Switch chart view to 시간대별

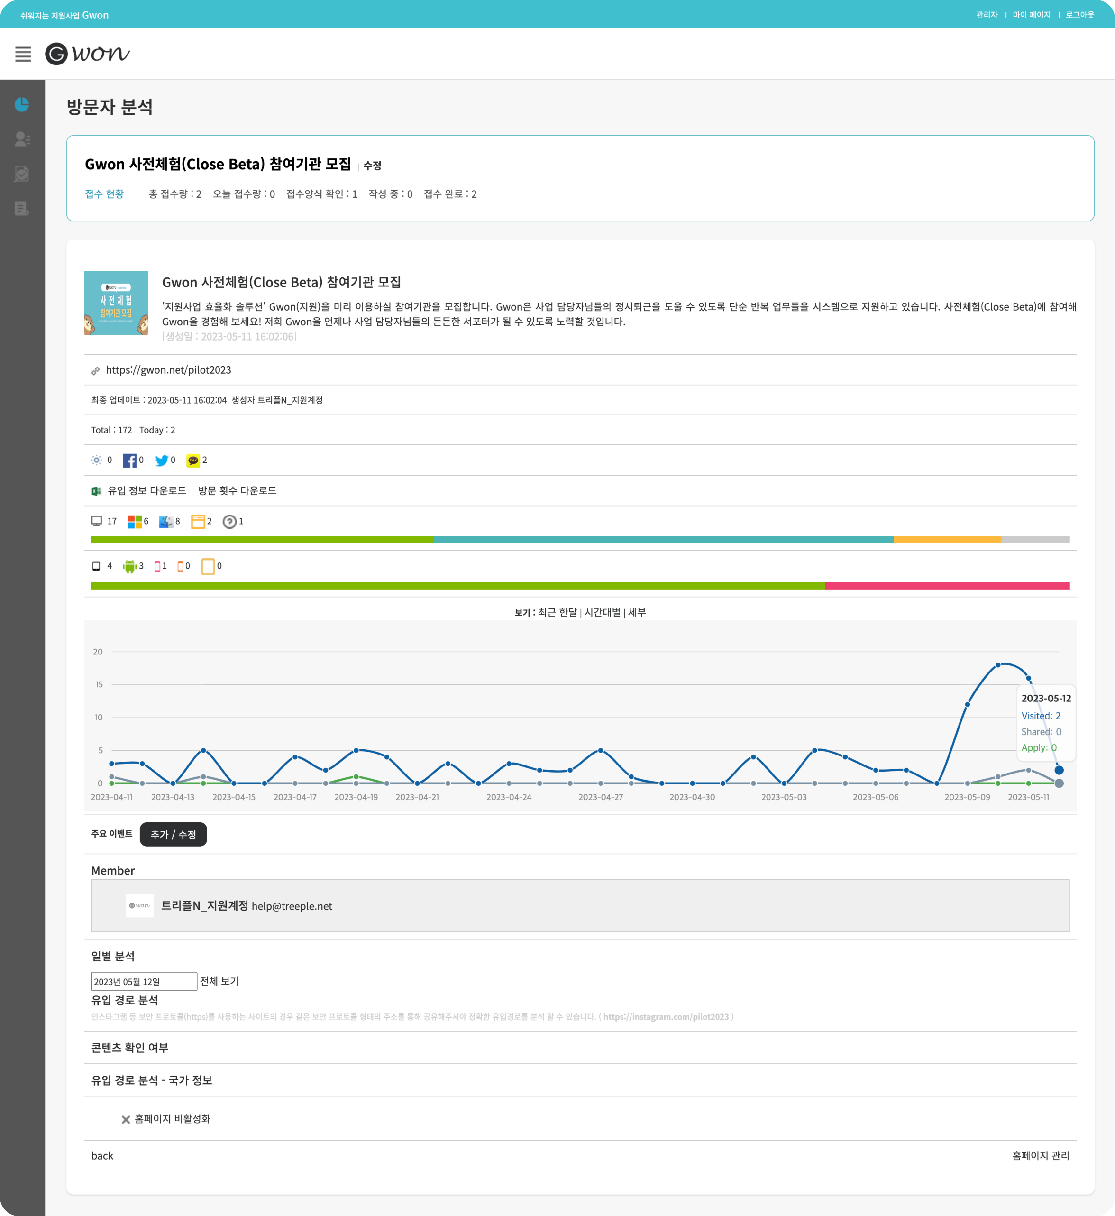(x=602, y=612)
